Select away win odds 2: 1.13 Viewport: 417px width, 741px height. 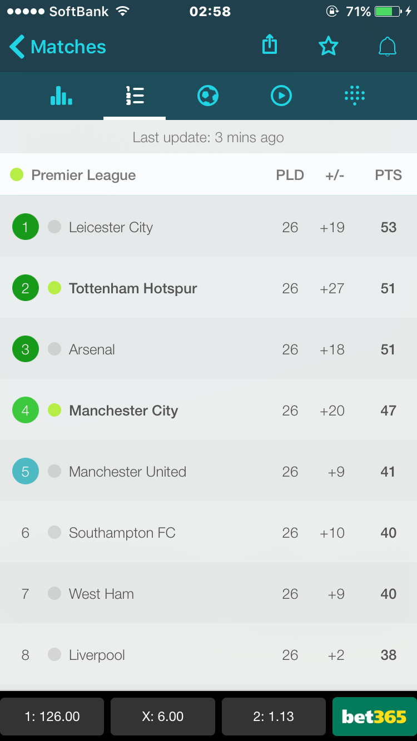click(x=274, y=717)
